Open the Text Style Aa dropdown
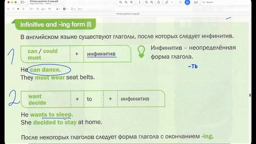Screen dimensions: 256x144 pyautogui.click(x=80, y=9)
